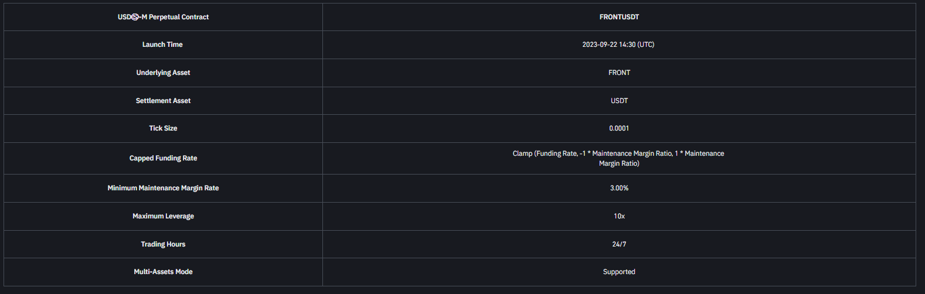Image resolution: width=925 pixels, height=294 pixels.
Task: Click the Maximum Leverage label
Action: (163, 216)
